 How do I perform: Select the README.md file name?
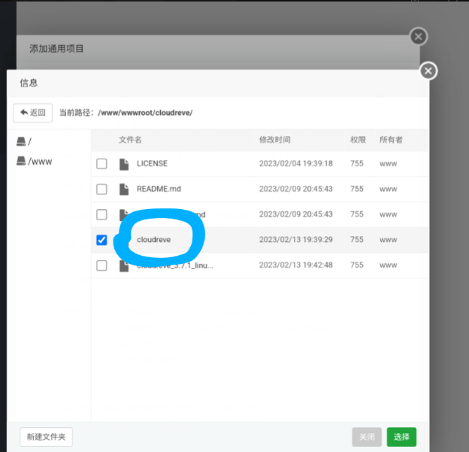pyautogui.click(x=159, y=189)
